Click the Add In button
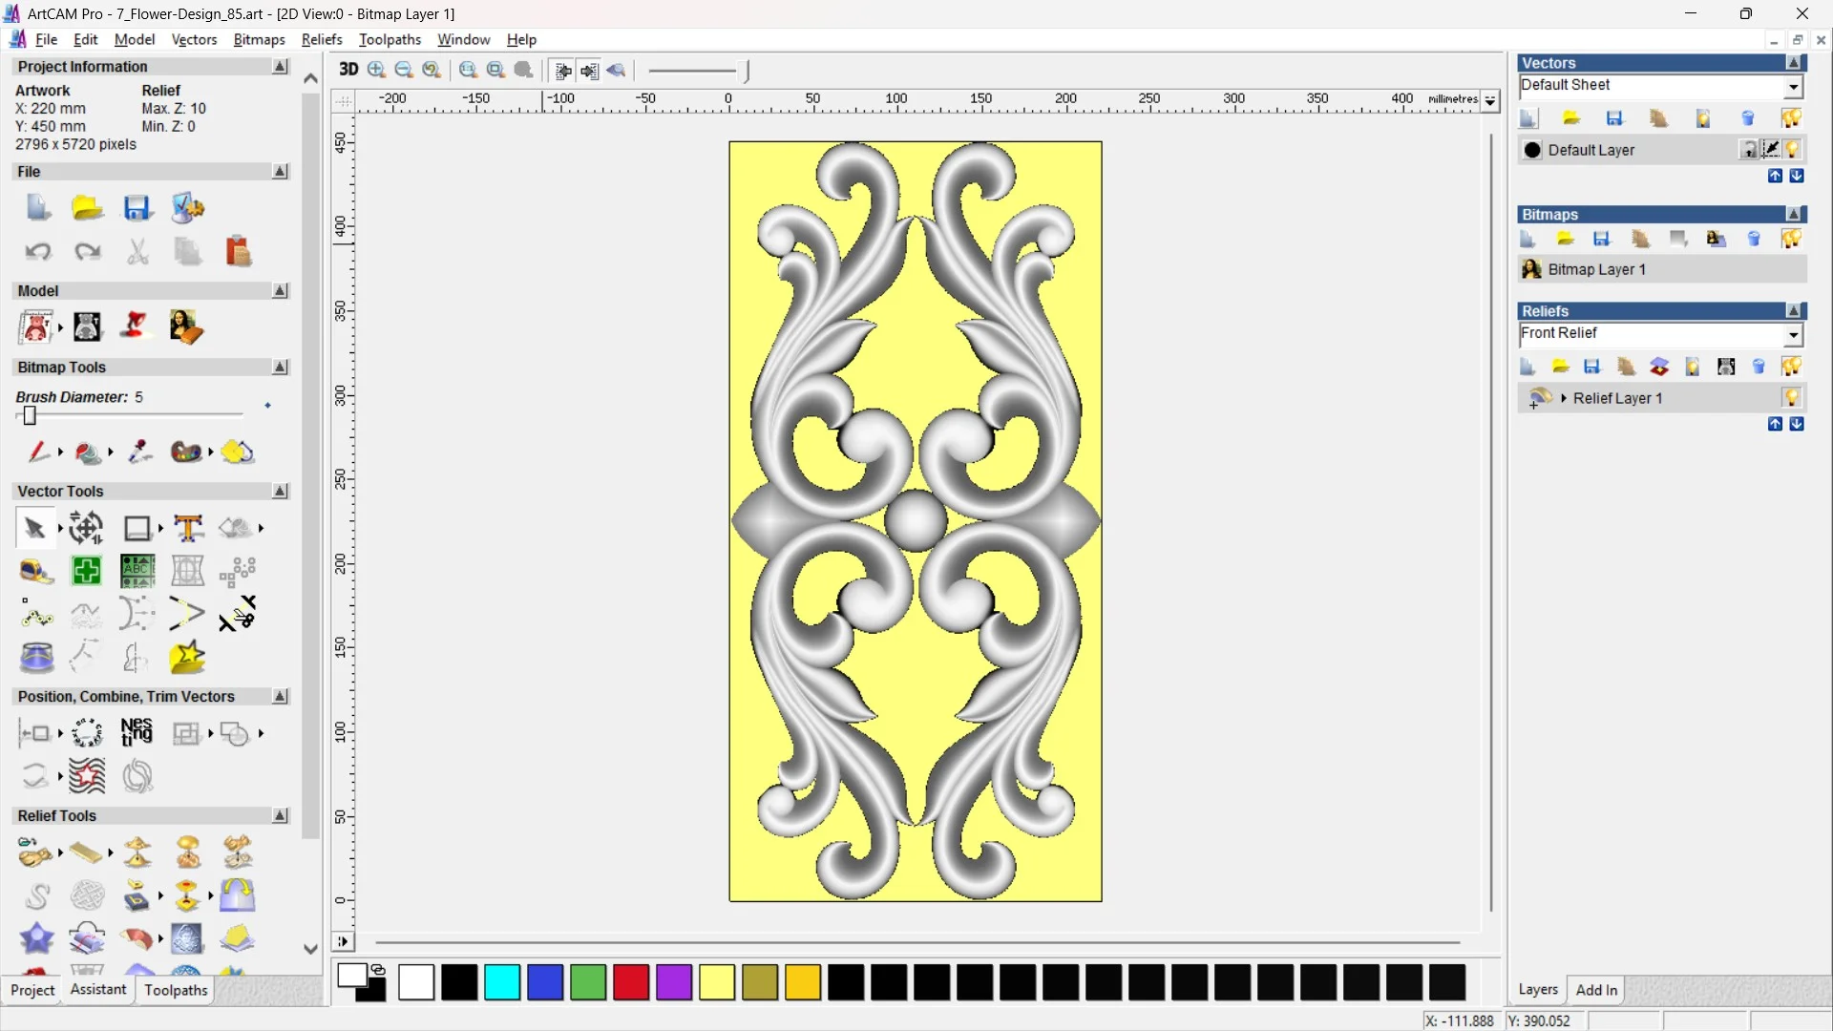The width and height of the screenshot is (1833, 1031). 1596,990
